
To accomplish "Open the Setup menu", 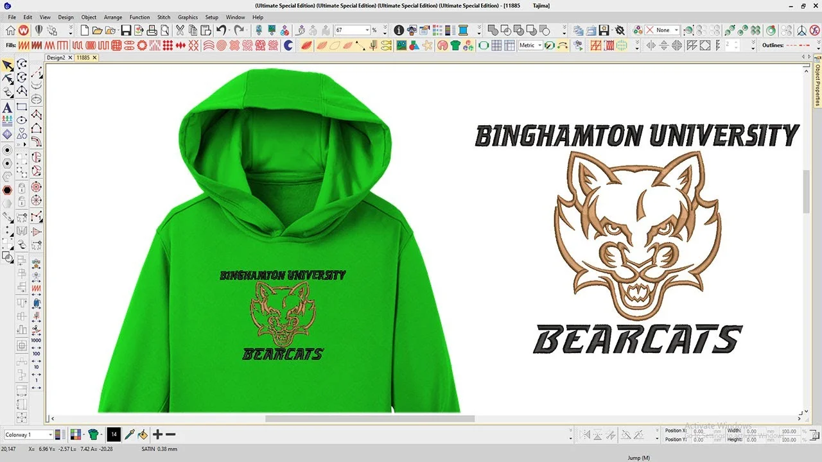I will point(212,17).
